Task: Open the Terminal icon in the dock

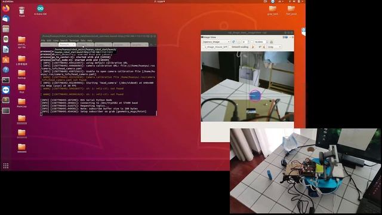Action: (6, 80)
